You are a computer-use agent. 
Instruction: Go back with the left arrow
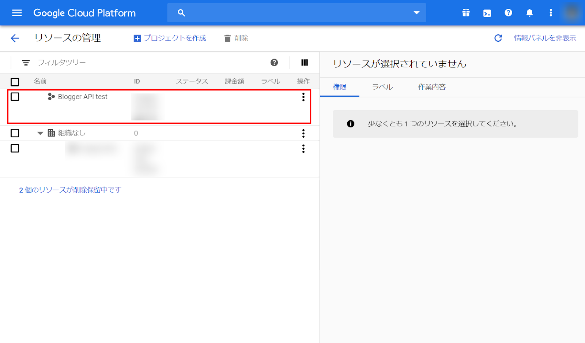tap(15, 38)
